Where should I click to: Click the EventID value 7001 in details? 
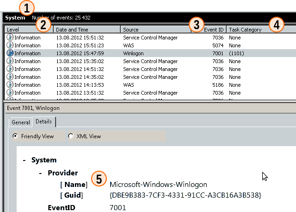pyautogui.click(x=117, y=208)
